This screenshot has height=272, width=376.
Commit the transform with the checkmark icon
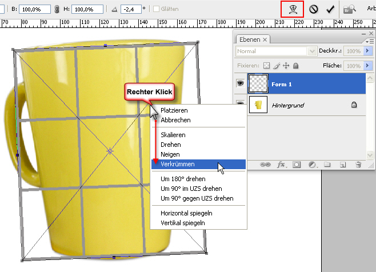tap(330, 10)
